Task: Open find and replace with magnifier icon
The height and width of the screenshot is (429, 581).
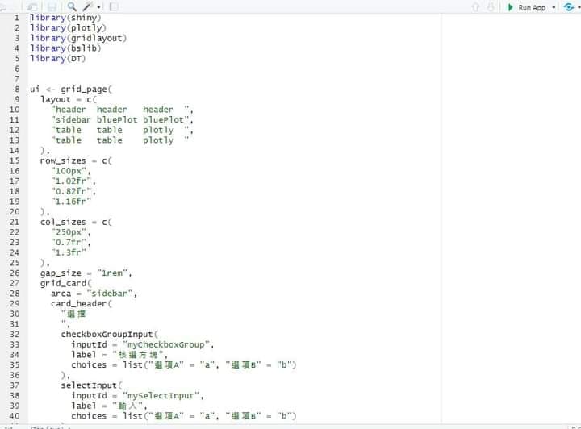Action: tap(73, 6)
